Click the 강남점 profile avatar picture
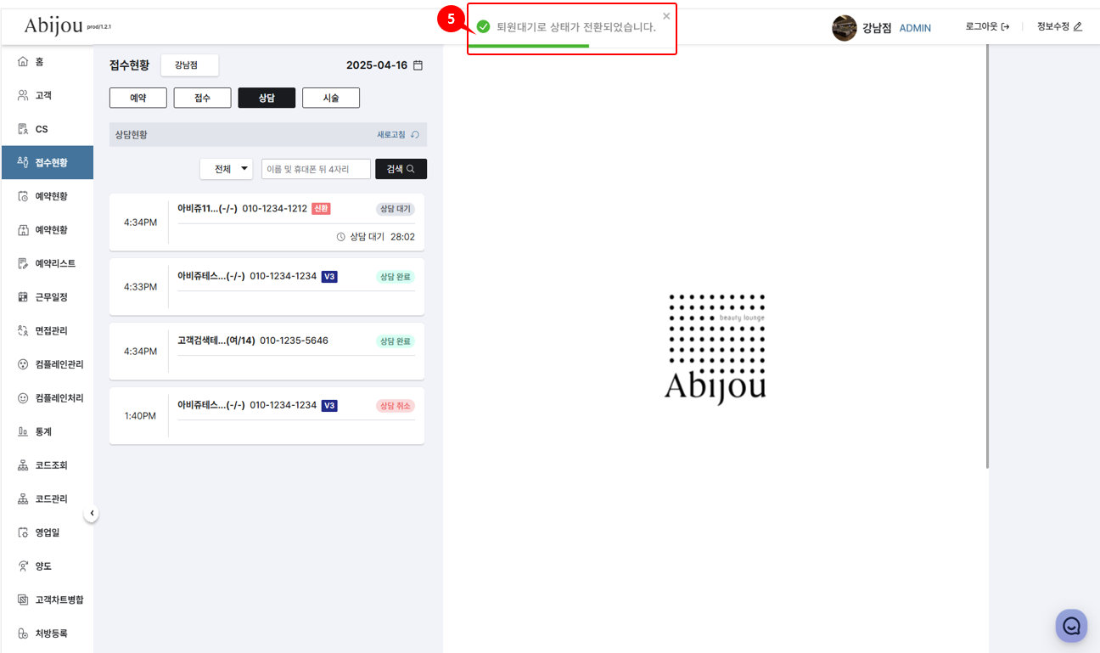 (x=845, y=28)
